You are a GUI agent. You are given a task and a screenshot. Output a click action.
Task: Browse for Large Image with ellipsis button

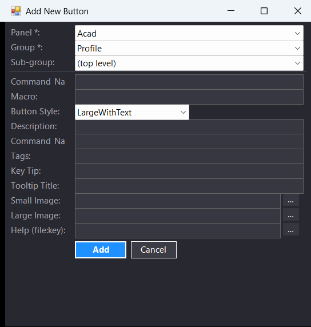[291, 215]
